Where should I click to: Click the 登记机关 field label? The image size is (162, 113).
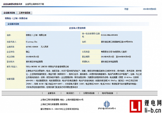pyautogui.click(x=11, y=62)
